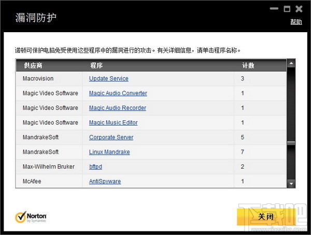This screenshot has width=311, height=235.
Task: Open the bftpd program link
Action: point(95,167)
